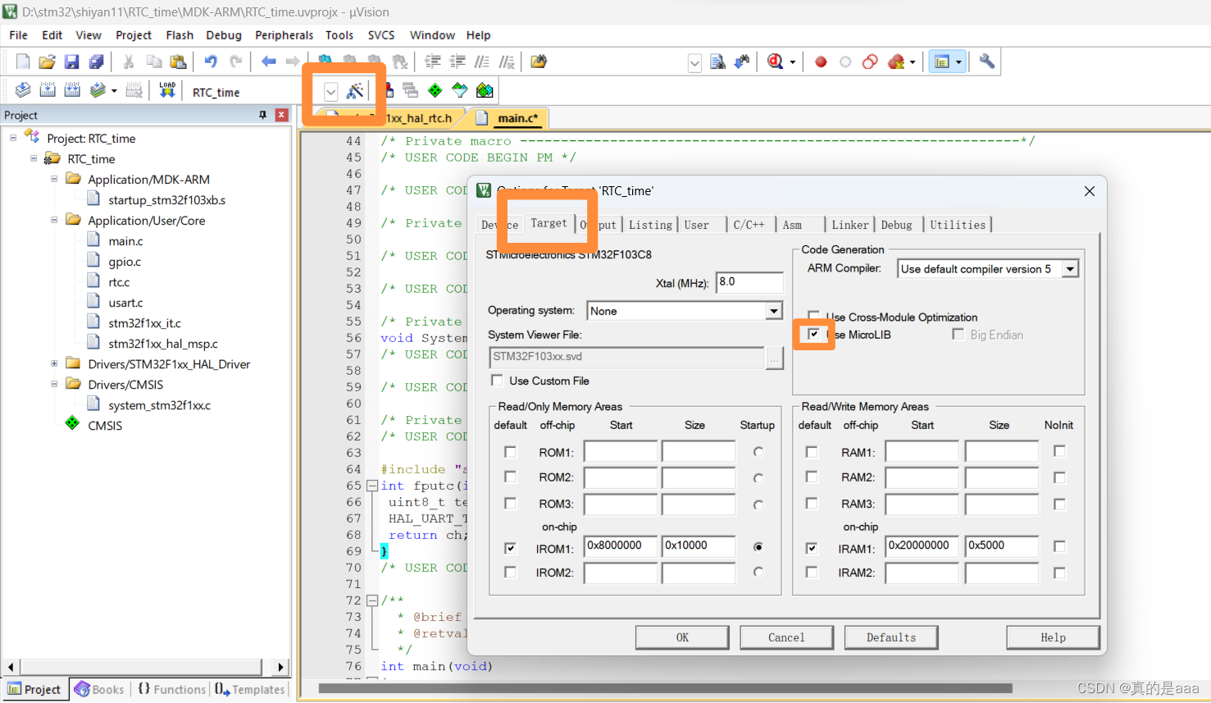
Task: Click the Defaults button
Action: pos(891,637)
